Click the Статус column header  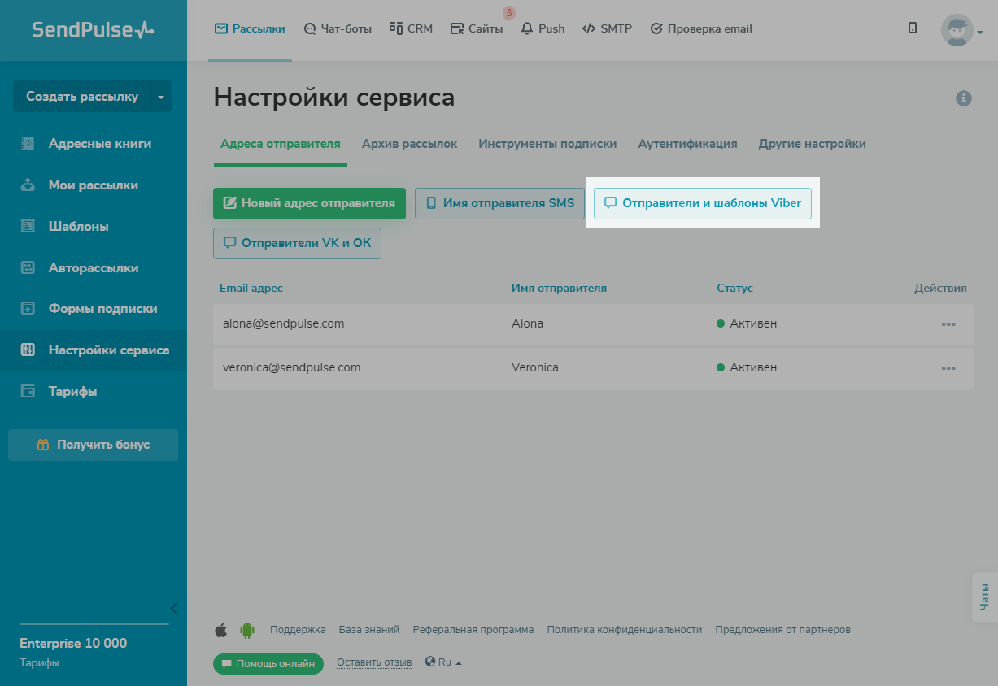(x=735, y=288)
